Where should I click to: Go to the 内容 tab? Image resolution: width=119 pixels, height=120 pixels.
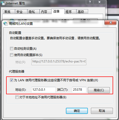point(45,12)
